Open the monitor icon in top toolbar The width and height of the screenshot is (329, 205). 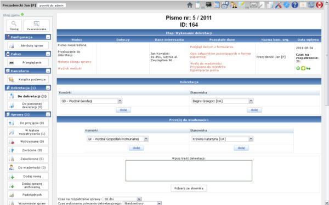point(208,4)
